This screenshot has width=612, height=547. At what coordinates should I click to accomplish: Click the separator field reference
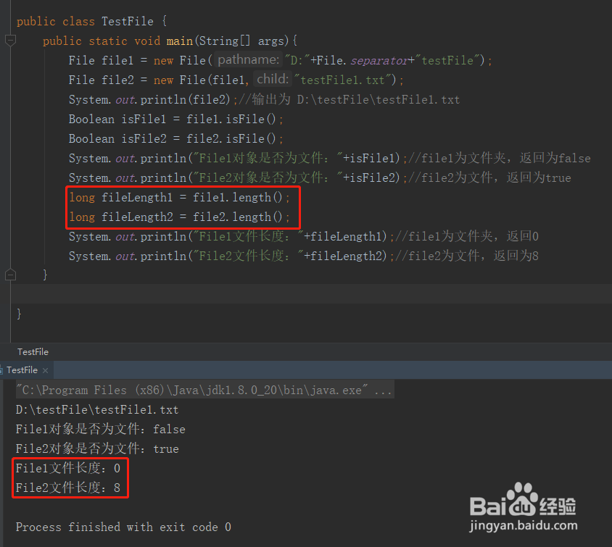click(x=379, y=60)
